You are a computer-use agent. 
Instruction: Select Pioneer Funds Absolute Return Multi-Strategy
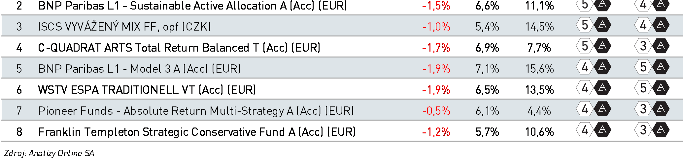[196, 111]
